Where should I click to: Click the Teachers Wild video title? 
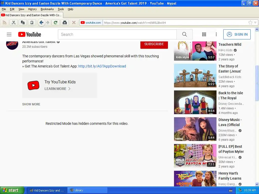tap(230, 44)
